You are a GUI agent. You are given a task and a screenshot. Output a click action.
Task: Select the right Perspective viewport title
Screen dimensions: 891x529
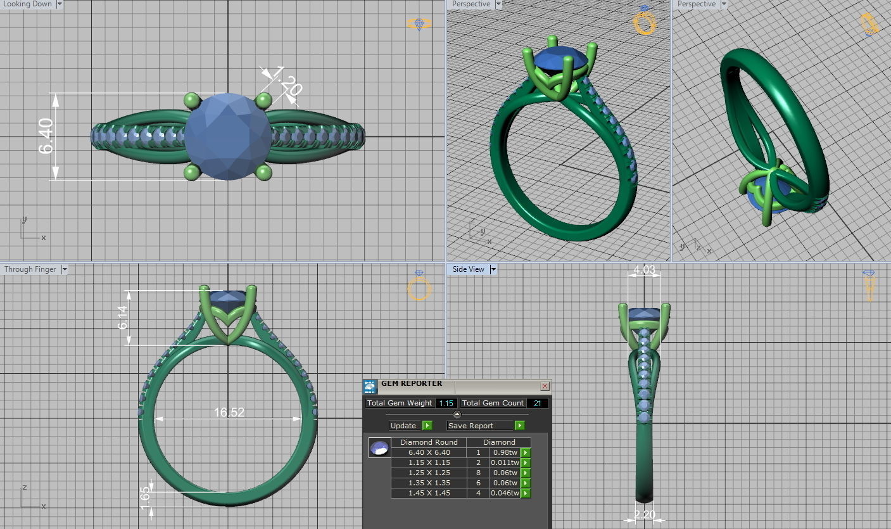pos(697,4)
